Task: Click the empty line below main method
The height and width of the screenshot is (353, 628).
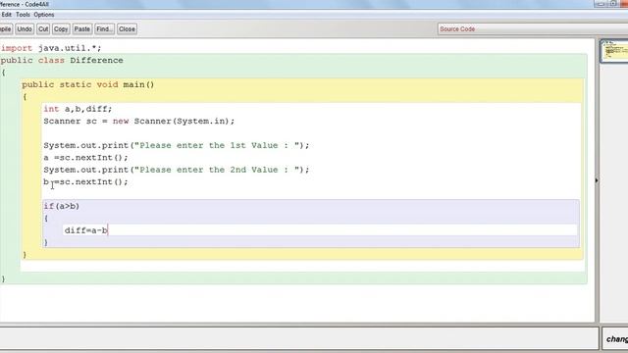Action: point(302,266)
